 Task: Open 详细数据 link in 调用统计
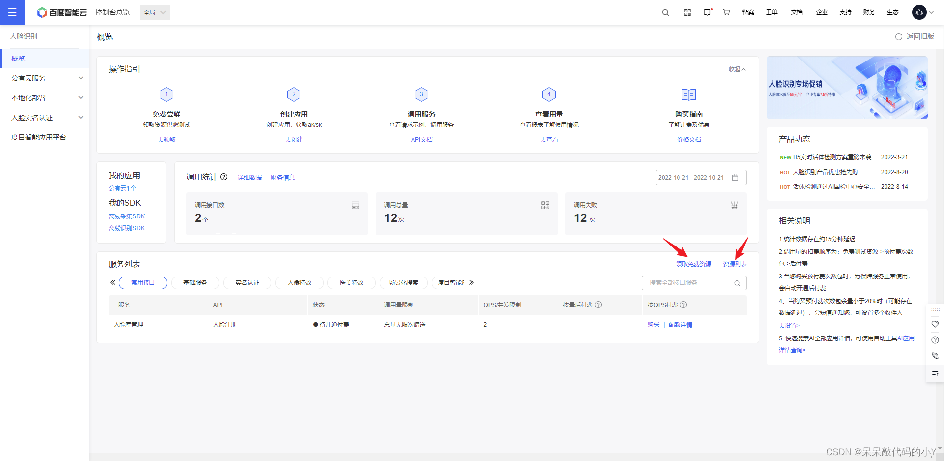(x=250, y=178)
